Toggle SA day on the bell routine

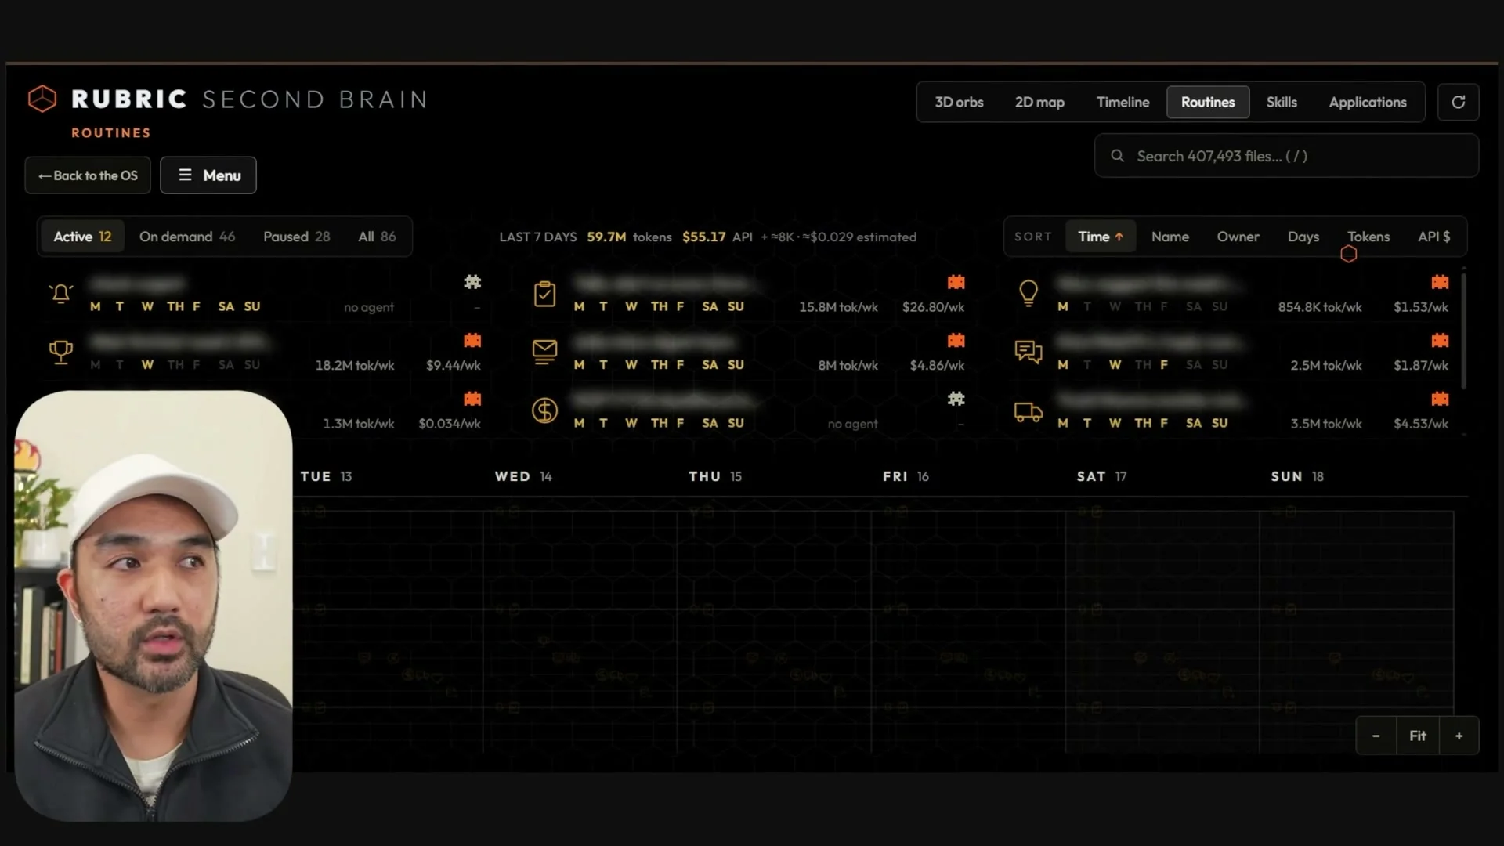[226, 306]
